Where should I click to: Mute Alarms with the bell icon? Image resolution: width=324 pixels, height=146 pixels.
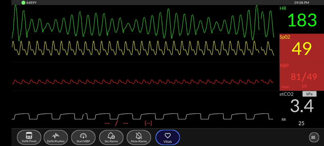click(139, 137)
